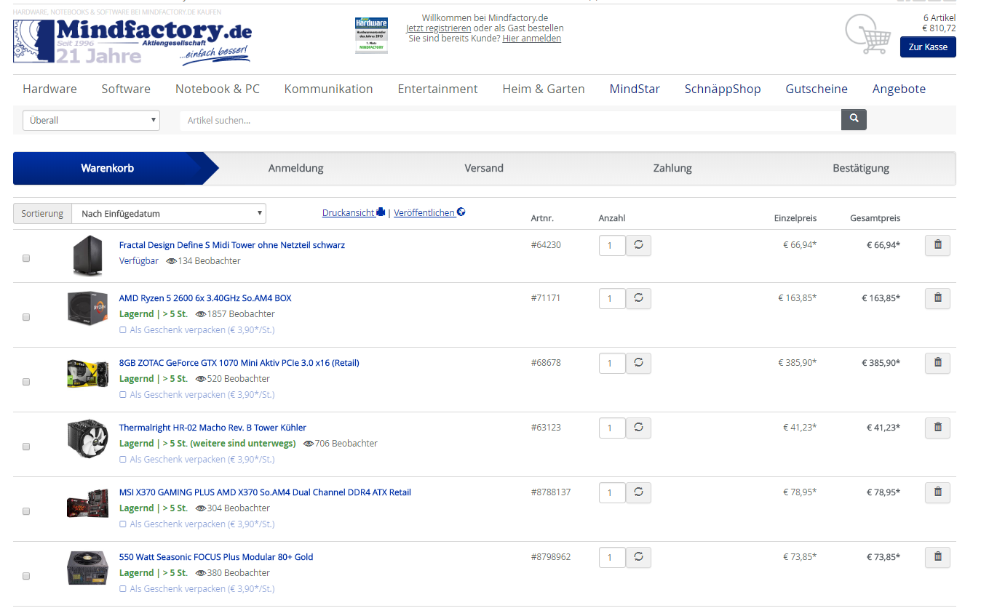Open the PC Games Hardware award badge

pyautogui.click(x=371, y=35)
